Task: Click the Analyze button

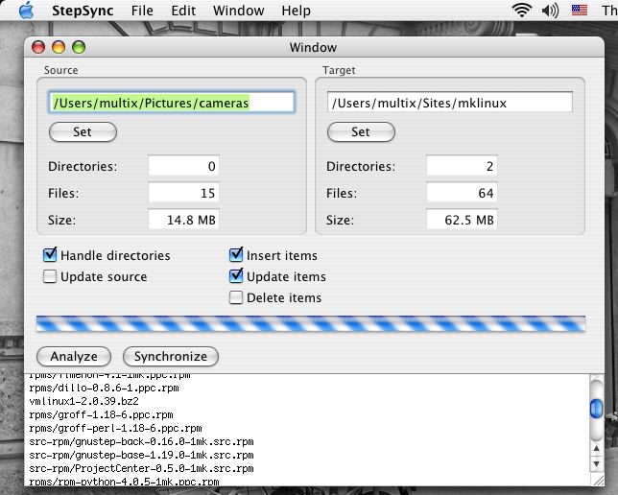Action: (74, 356)
